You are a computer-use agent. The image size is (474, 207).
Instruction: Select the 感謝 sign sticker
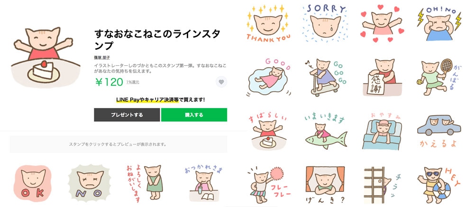383,77
